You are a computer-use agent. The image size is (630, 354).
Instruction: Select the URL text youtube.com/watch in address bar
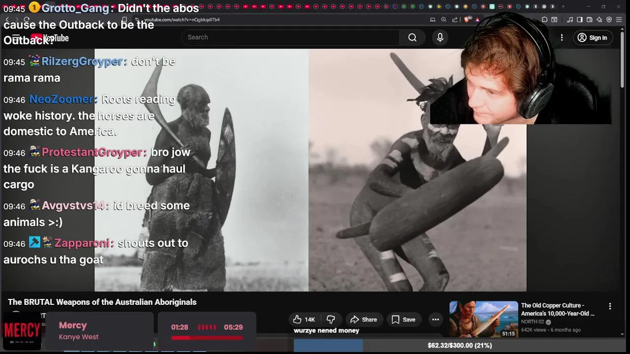182,20
